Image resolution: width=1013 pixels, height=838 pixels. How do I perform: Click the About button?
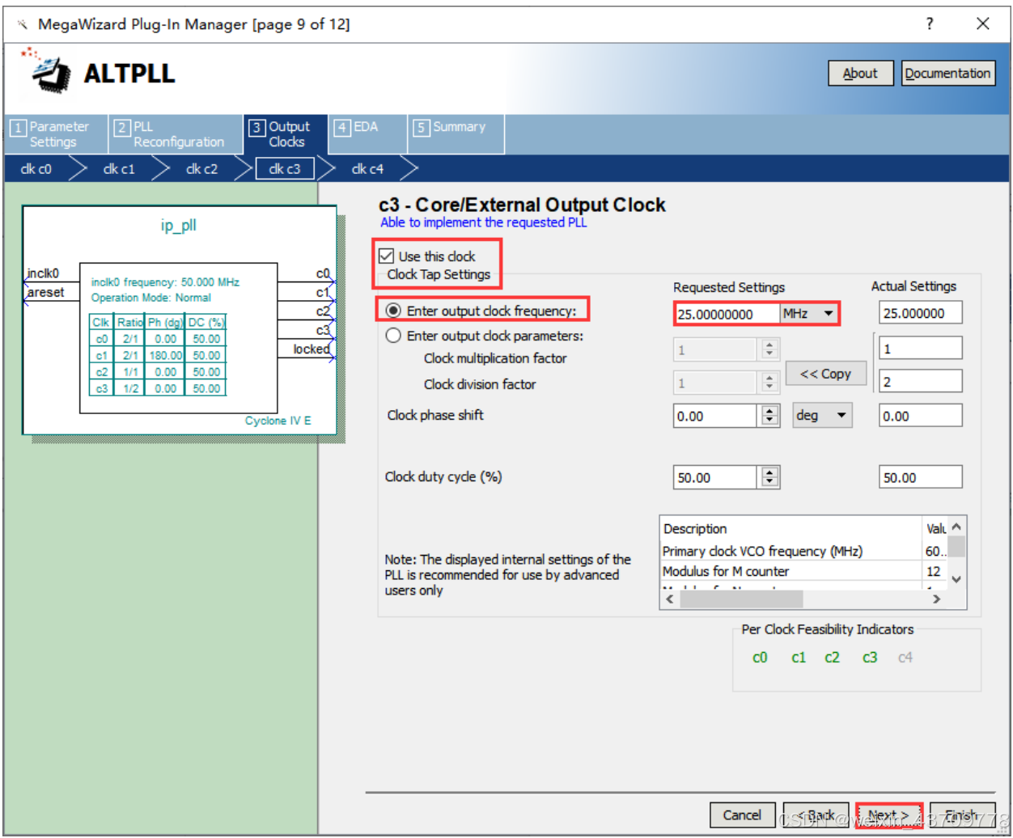(860, 74)
